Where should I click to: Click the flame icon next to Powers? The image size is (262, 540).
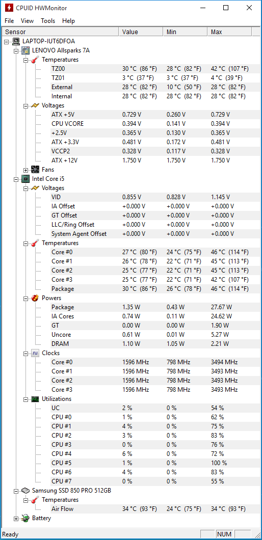pos(35,298)
